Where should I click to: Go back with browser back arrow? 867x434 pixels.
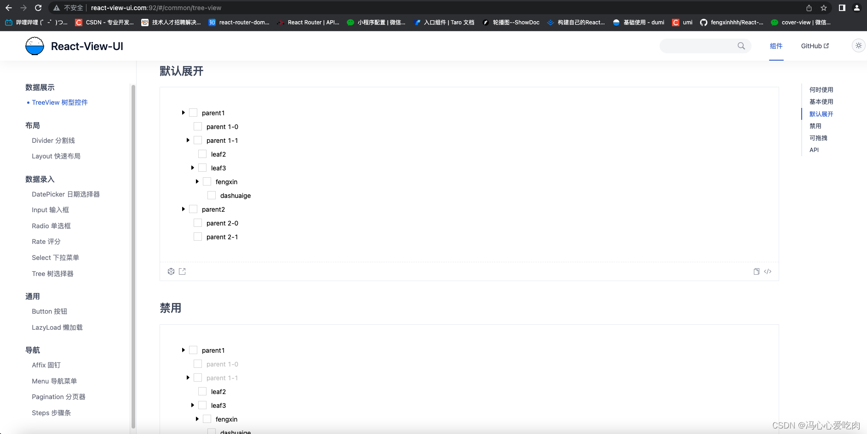coord(9,8)
